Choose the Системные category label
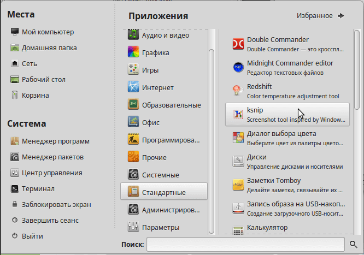364x255 pixels. click(x=160, y=175)
